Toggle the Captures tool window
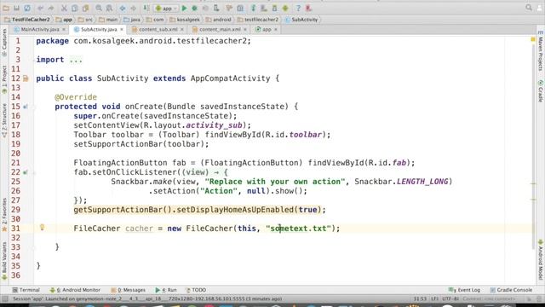This screenshot has width=545, height=307. 4,43
